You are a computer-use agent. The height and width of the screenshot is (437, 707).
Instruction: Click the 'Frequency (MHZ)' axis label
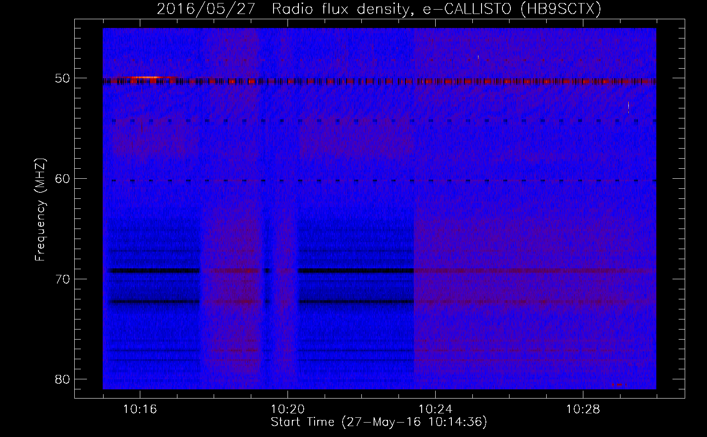[x=40, y=210]
